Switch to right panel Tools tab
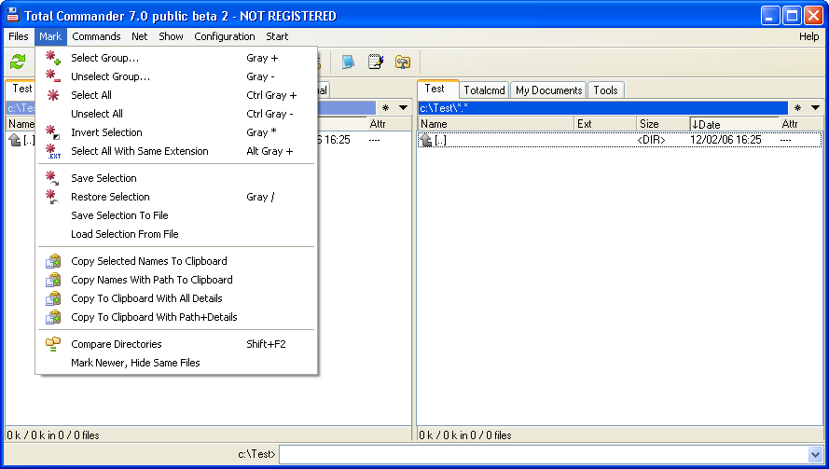The image size is (829, 469). click(x=605, y=90)
